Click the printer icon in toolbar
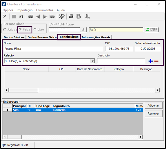This screenshot has height=149, width=166. (x=71, y=16)
